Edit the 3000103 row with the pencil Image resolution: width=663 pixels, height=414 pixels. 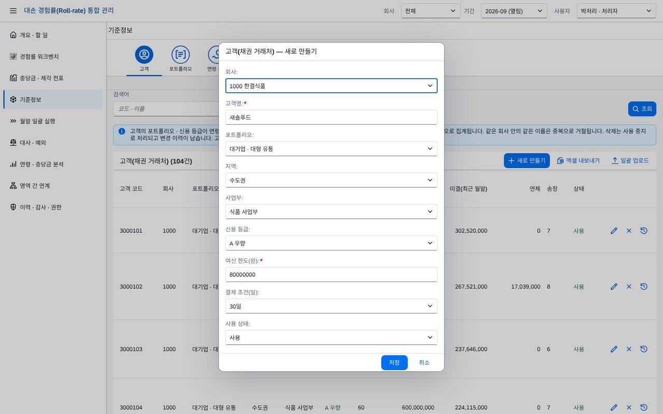click(614, 349)
